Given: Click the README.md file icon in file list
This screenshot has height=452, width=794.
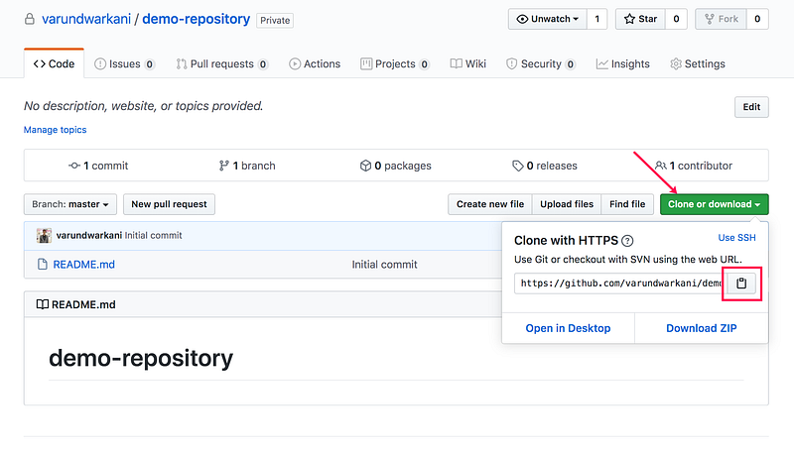Looking at the screenshot, I should [43, 264].
